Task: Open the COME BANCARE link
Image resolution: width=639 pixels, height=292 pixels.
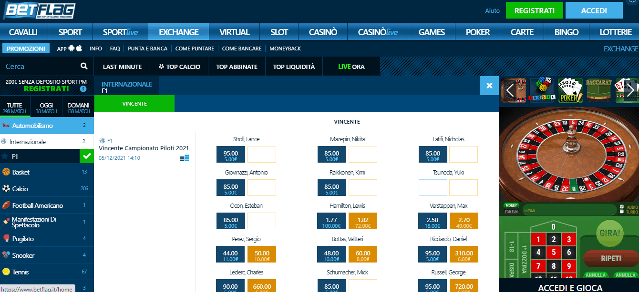Action: coord(242,49)
